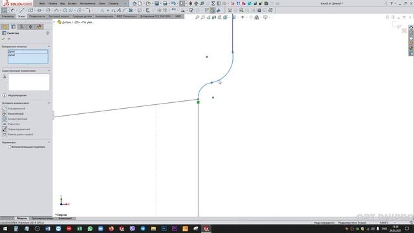This screenshot has width=414, height=233.
Task: Undo the last action with the Undo arrow
Action: coord(173,3)
